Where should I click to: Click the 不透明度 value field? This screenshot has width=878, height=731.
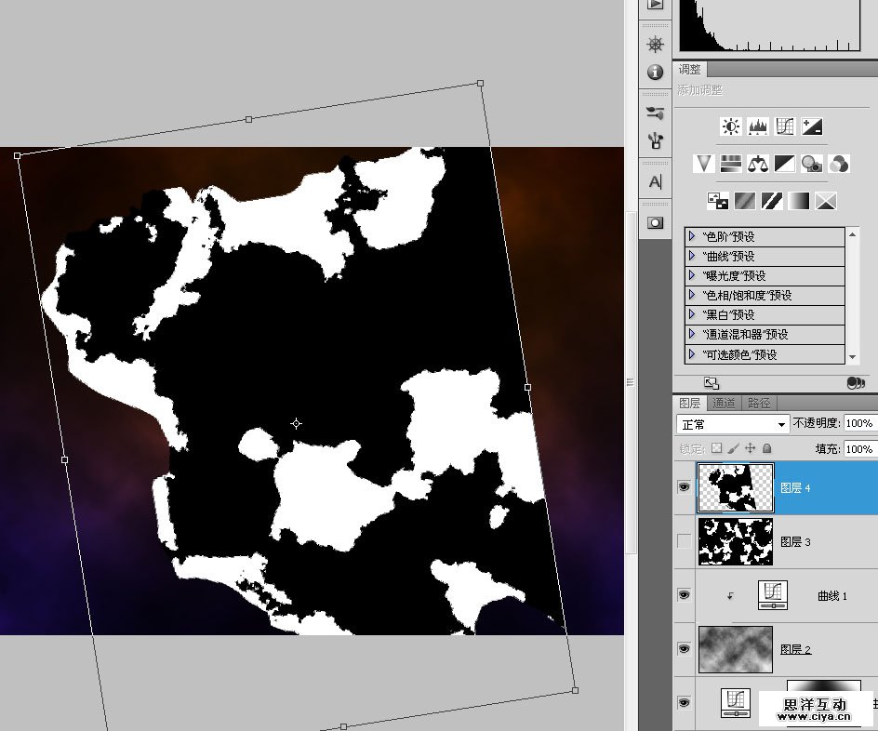click(859, 424)
